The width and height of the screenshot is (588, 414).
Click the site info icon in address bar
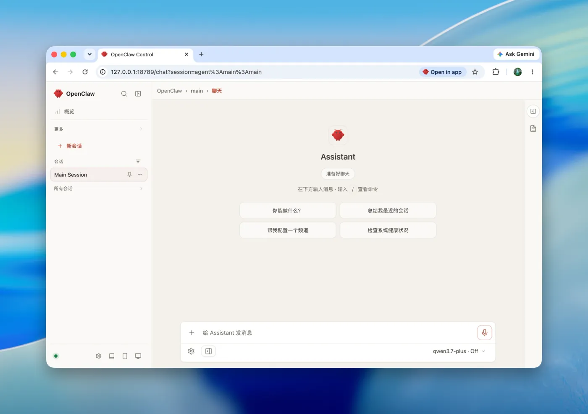point(102,72)
